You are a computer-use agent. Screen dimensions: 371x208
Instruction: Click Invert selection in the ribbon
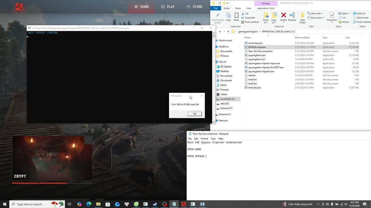[x=362, y=22]
